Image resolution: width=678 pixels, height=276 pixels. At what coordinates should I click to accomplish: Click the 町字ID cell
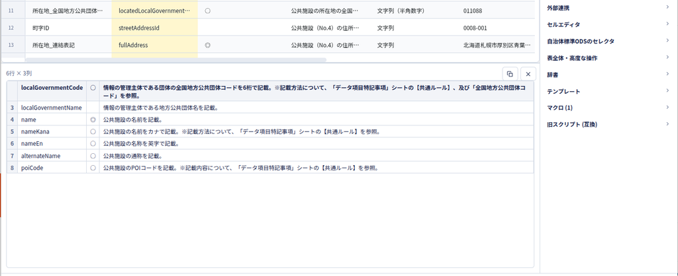pyautogui.click(x=68, y=28)
